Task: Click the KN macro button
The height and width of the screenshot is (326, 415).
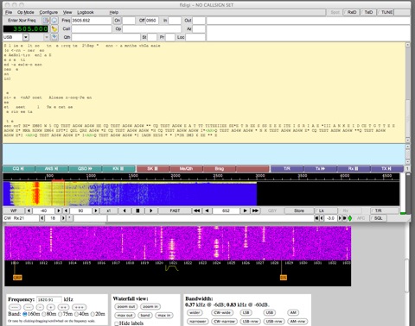Action: pos(118,168)
